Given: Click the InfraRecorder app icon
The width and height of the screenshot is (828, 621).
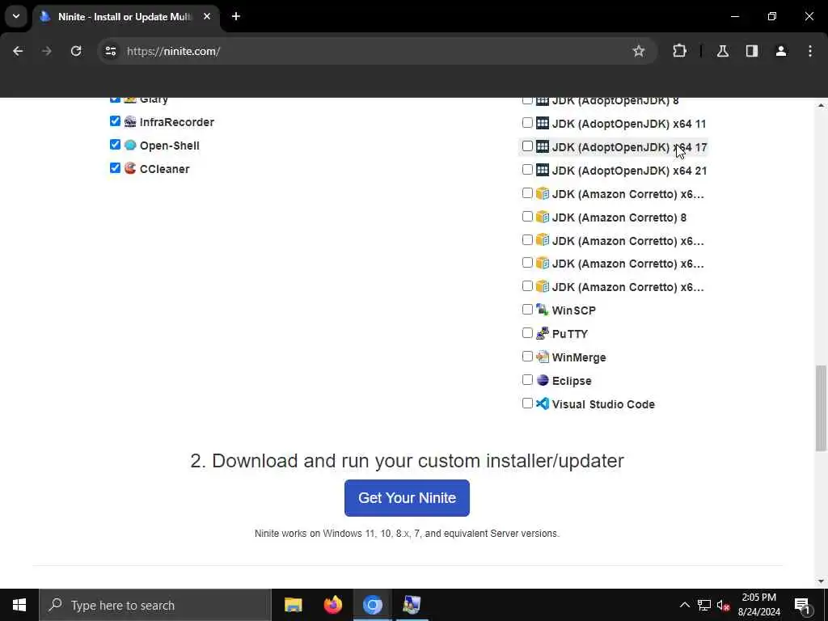Looking at the screenshot, I should click(130, 122).
